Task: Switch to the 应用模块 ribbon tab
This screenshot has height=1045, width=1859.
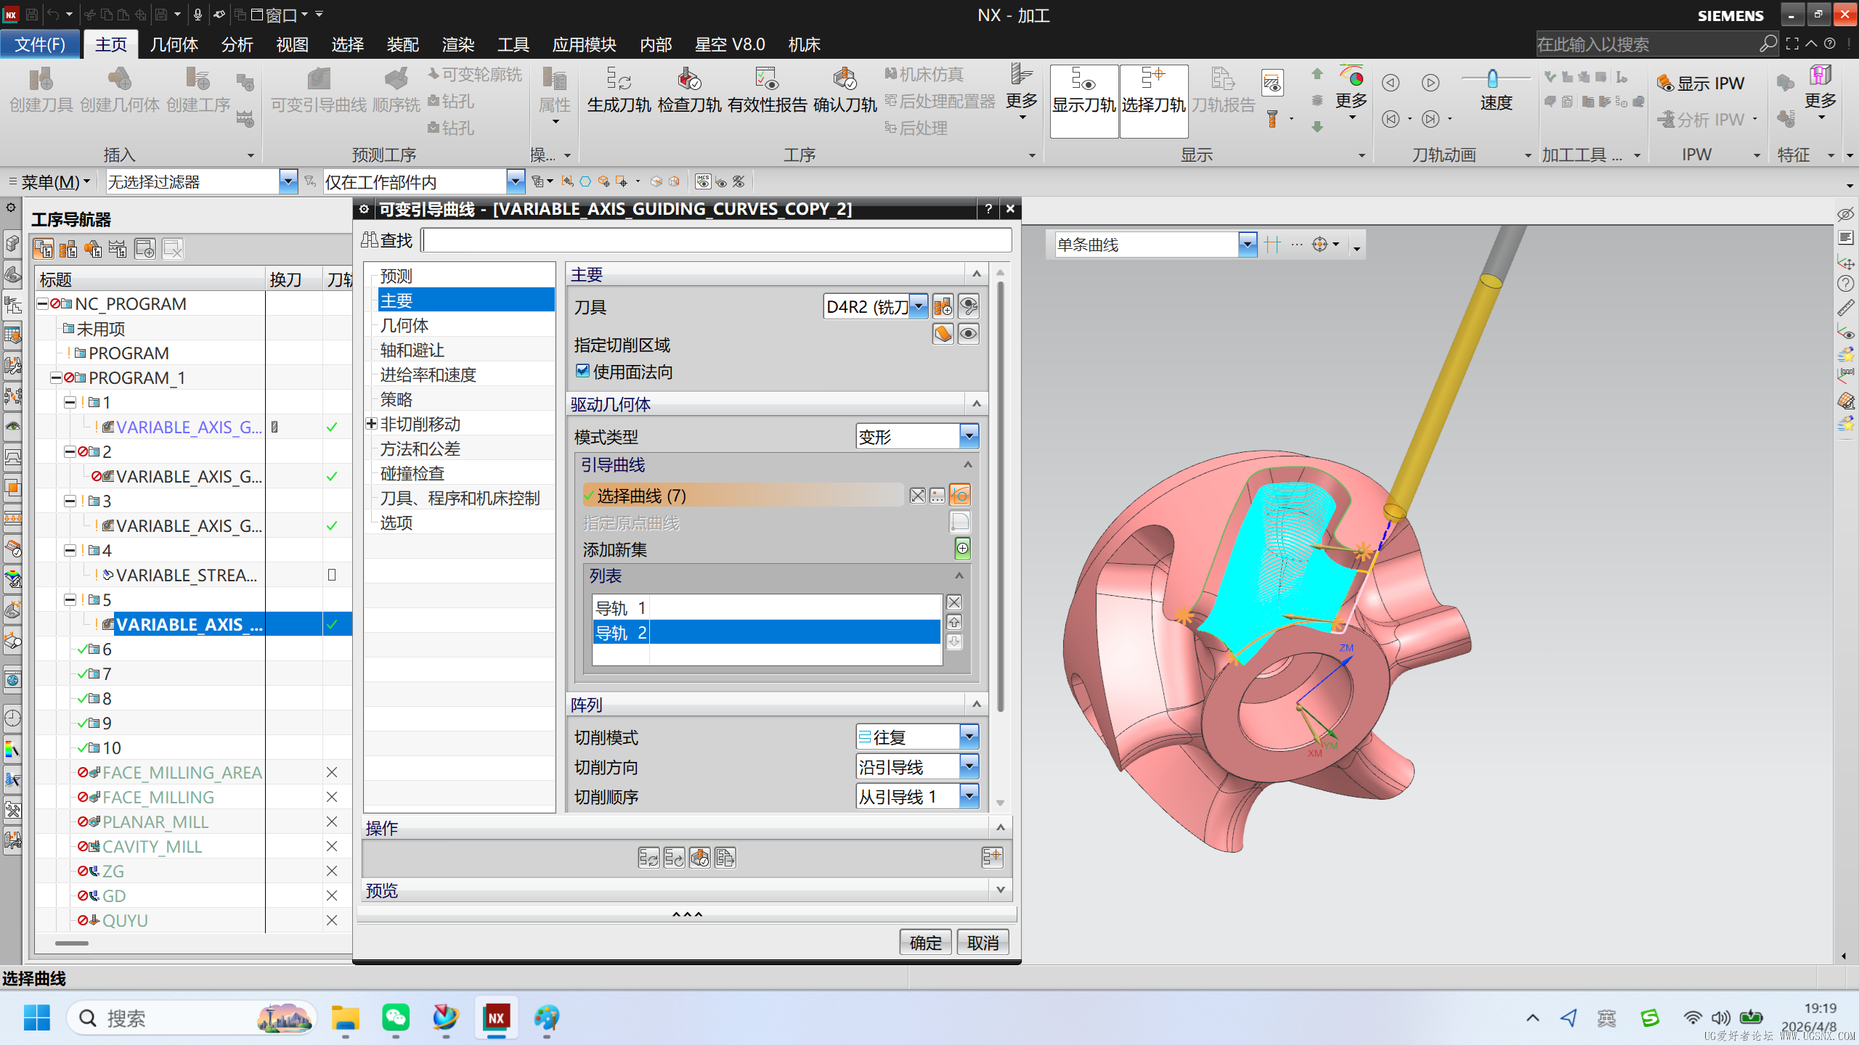Action: 585,45
